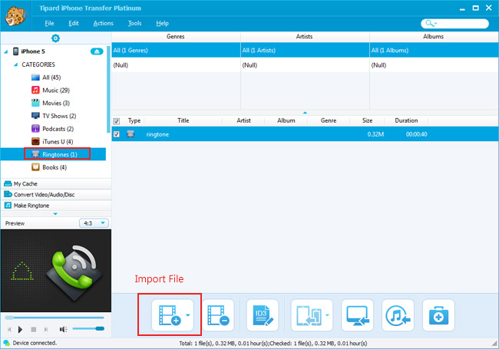
Task: Select All (1 Genres) in Genres list
Action: [176, 50]
